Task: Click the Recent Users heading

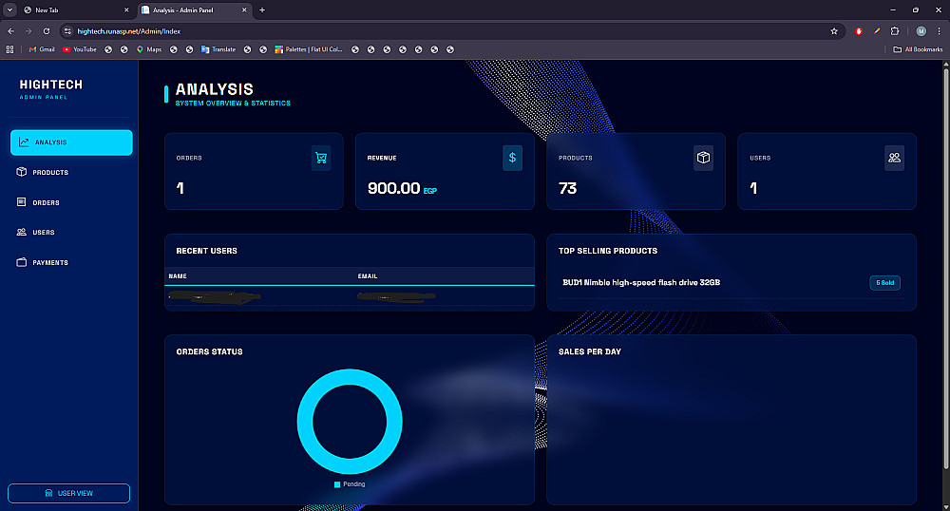Action: [206, 251]
